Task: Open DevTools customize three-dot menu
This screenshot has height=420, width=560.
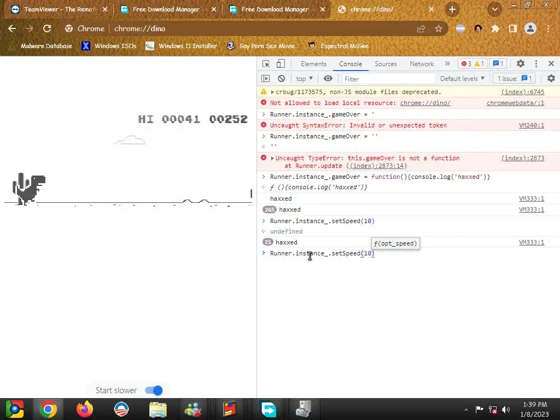Action: click(x=536, y=63)
